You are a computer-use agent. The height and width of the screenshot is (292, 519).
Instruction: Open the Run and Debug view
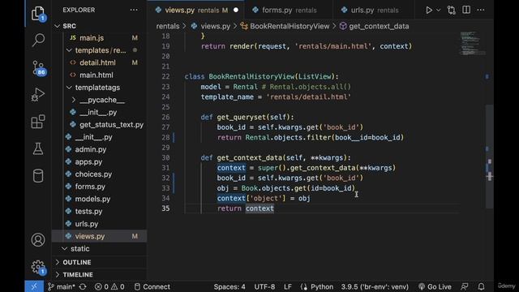(38, 95)
